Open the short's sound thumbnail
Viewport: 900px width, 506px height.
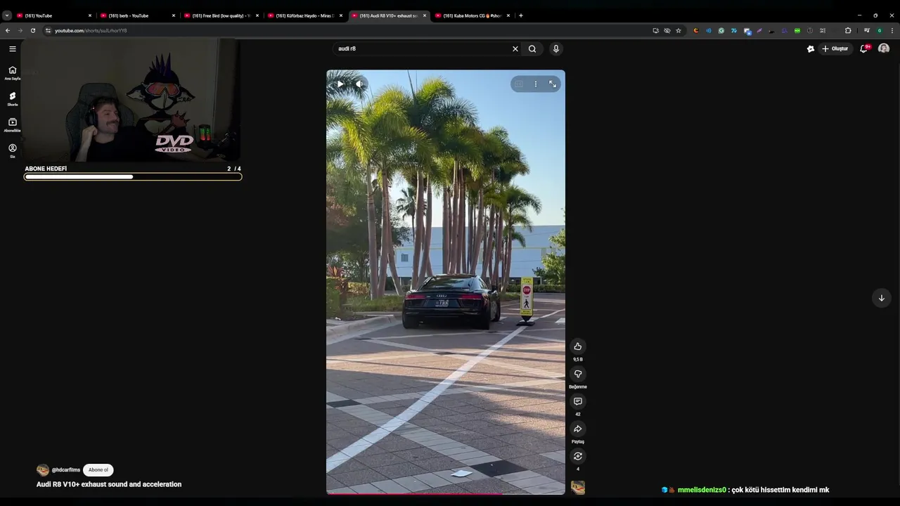[x=578, y=487]
